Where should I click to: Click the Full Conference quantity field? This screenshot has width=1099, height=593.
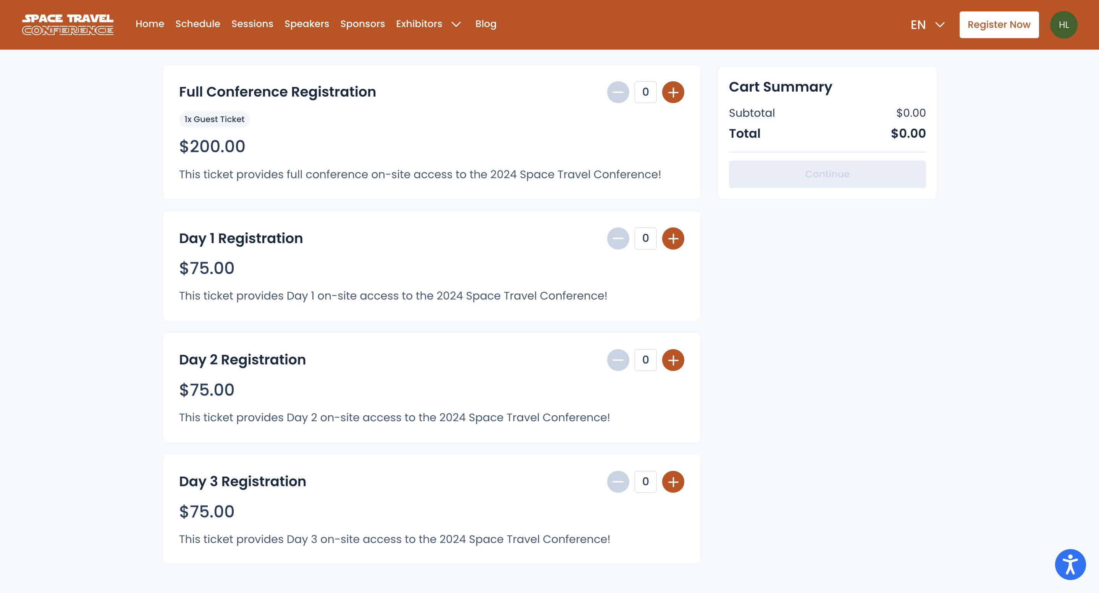[645, 92]
